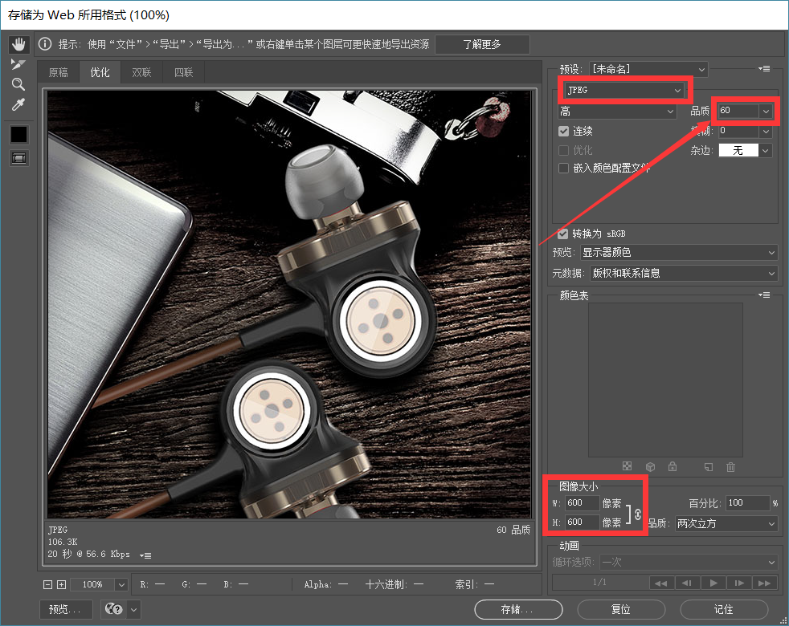
Task: Expand the 元数据 dropdown
Action: click(684, 273)
